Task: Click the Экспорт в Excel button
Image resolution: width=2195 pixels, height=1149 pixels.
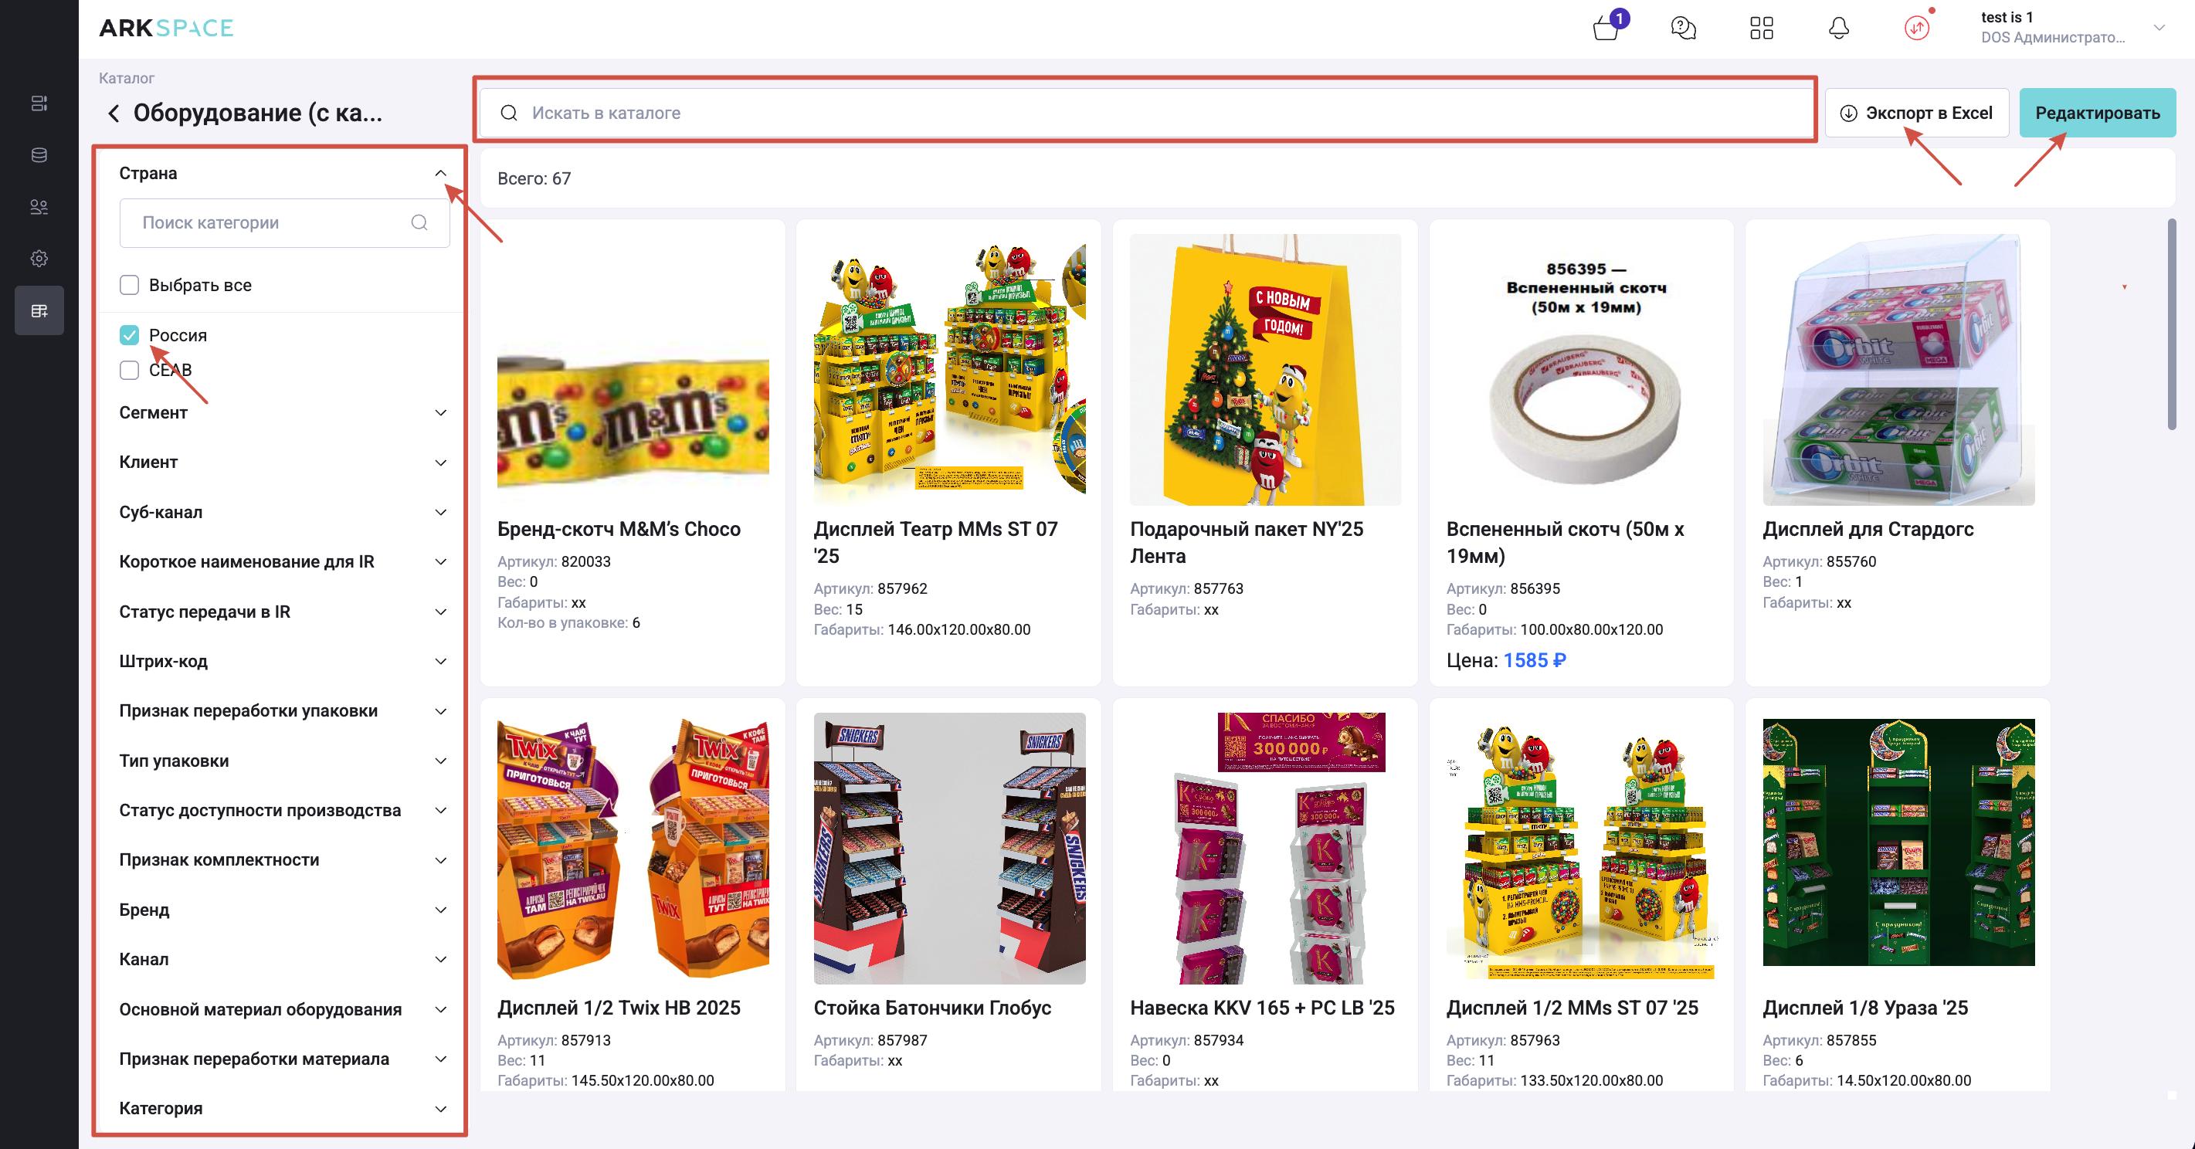Action: 1916,114
